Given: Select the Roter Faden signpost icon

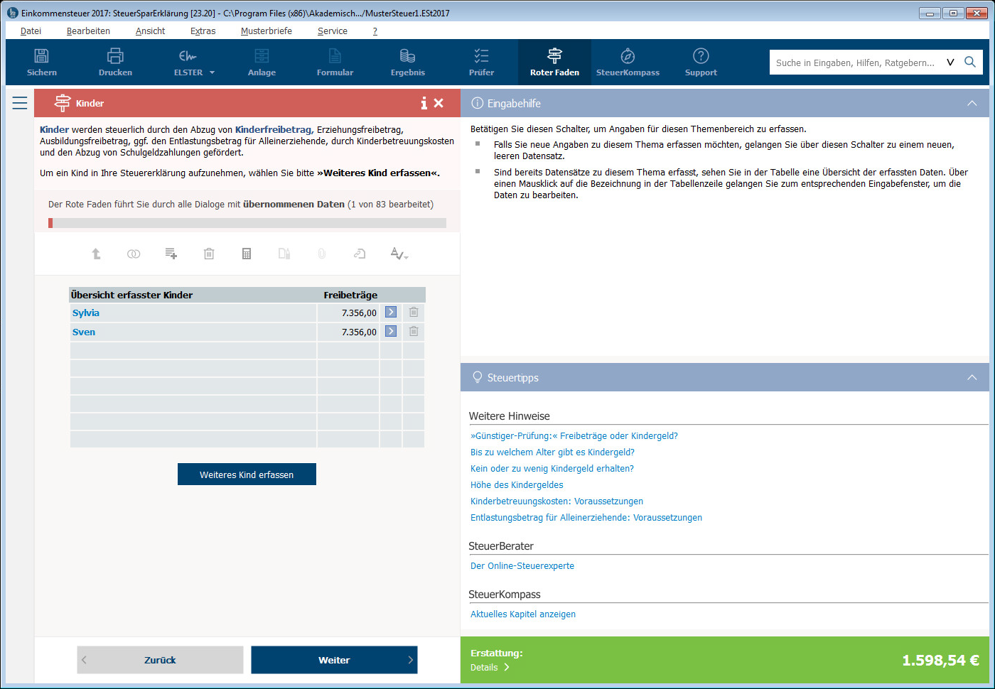Looking at the screenshot, I should 554,56.
